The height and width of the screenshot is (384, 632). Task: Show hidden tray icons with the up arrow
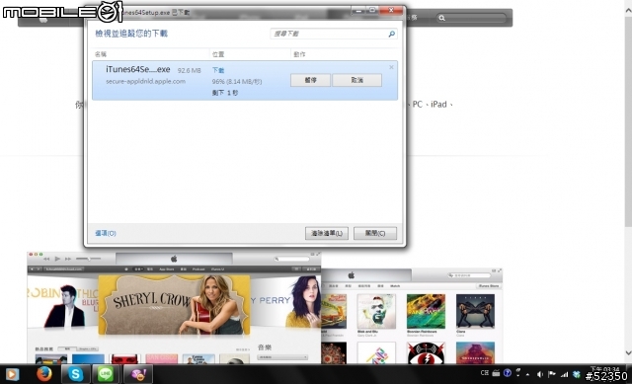(527, 374)
